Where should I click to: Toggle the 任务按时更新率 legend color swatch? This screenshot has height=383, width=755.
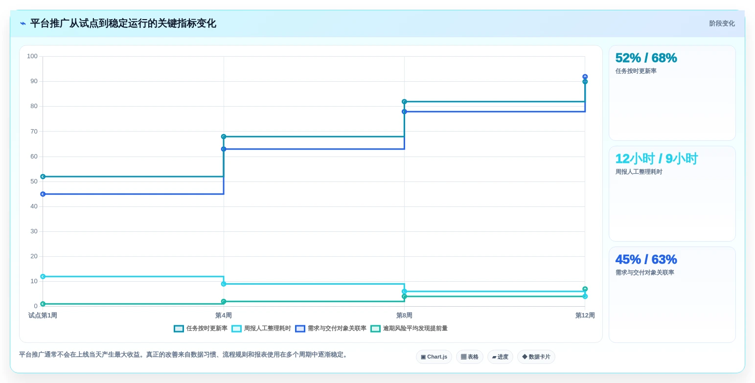point(179,329)
